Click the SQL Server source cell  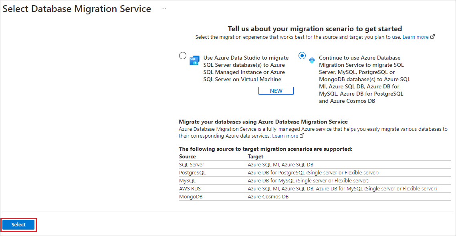(x=192, y=164)
